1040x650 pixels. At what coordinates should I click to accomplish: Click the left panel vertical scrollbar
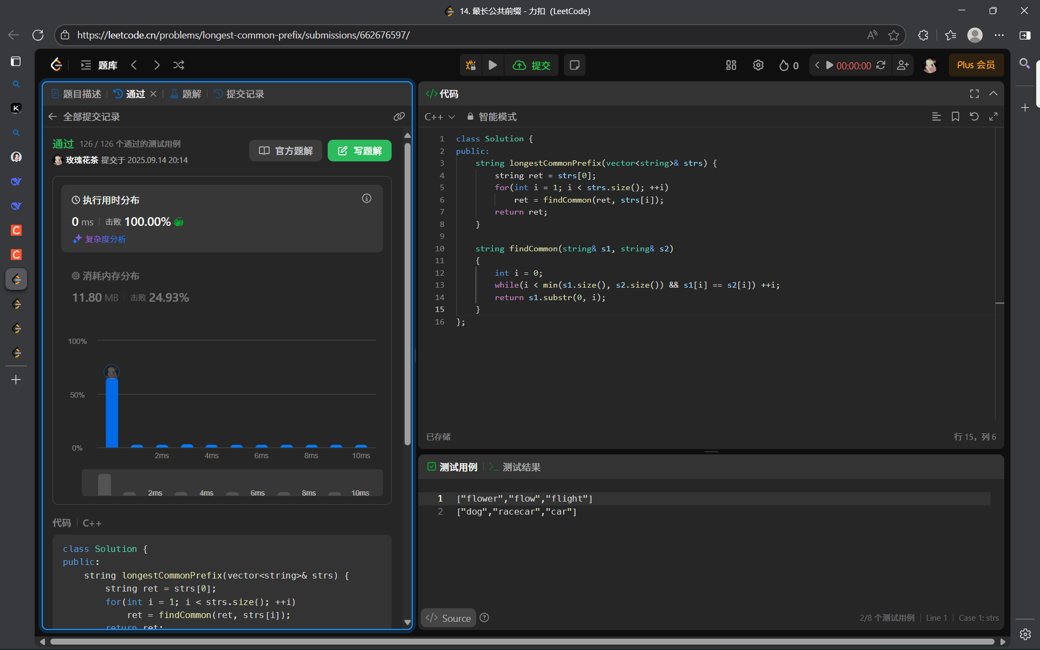[x=407, y=294]
